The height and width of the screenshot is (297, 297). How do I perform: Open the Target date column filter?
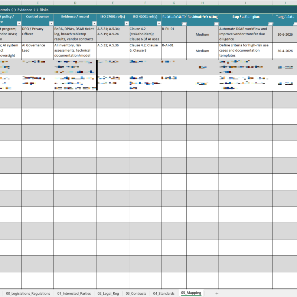[294, 23]
